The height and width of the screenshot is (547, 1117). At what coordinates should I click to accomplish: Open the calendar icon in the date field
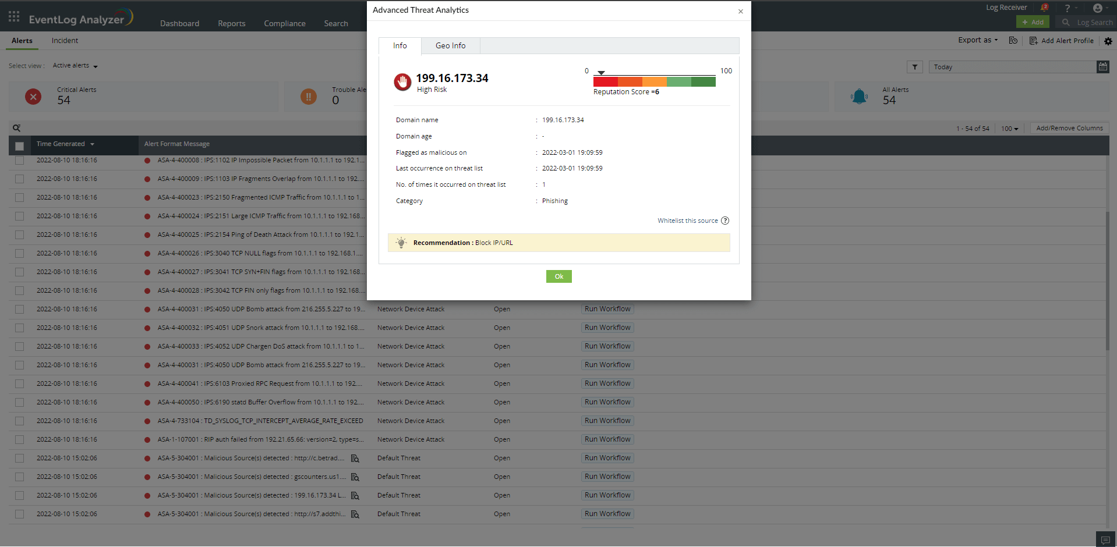pos(1102,67)
